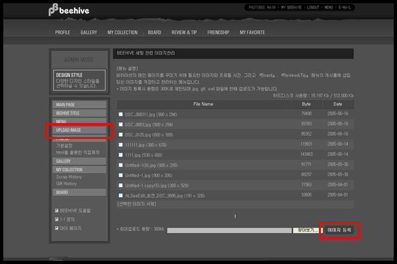Click byte value 33805
Viewport: 397px width, 264px height.
pyautogui.click(x=306, y=195)
